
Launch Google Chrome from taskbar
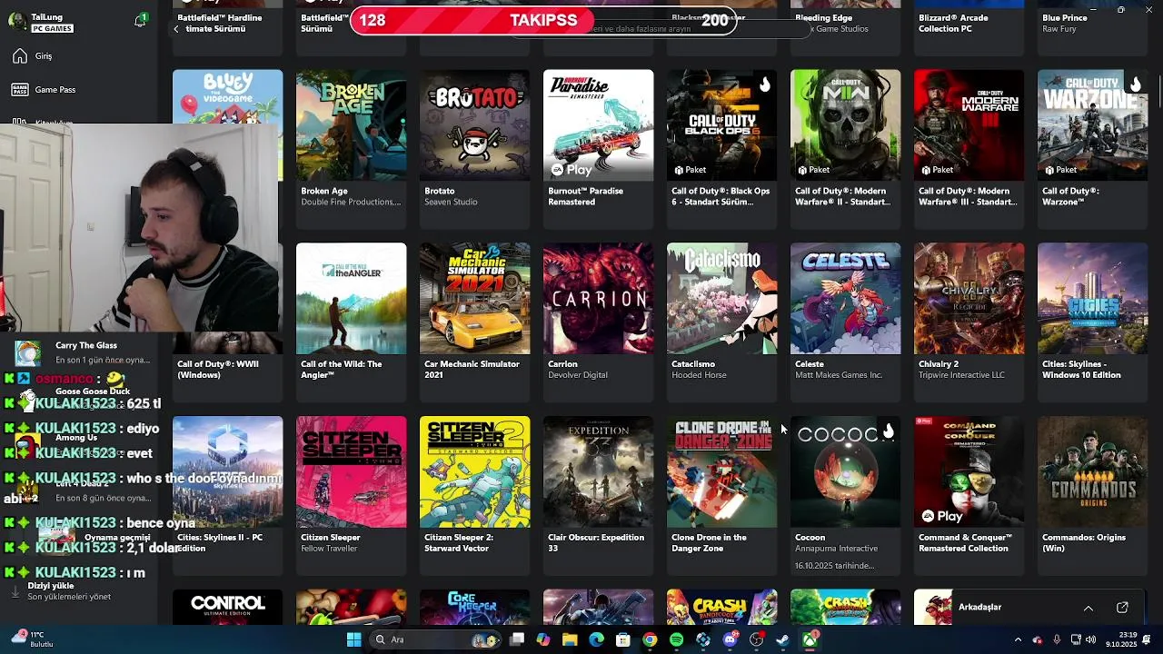[x=650, y=639]
